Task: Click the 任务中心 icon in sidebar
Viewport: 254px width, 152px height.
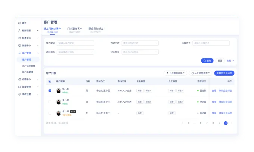Action: tap(19, 38)
